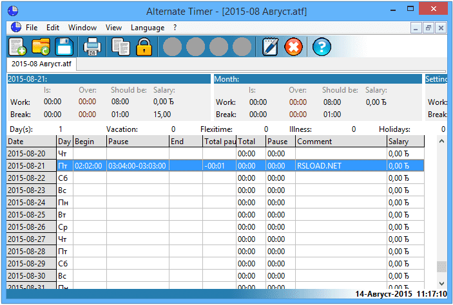This screenshot has width=453, height=305.
Task: Click the padlock Lock icon
Action: point(143,47)
